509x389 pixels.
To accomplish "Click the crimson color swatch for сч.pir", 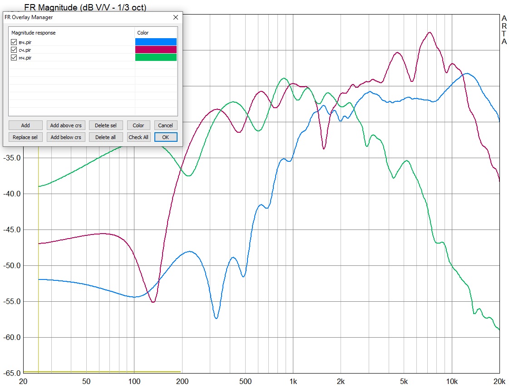I will click(x=156, y=50).
